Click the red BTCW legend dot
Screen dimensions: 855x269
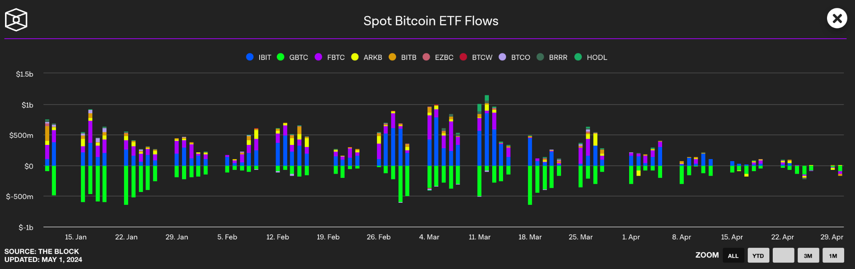463,57
